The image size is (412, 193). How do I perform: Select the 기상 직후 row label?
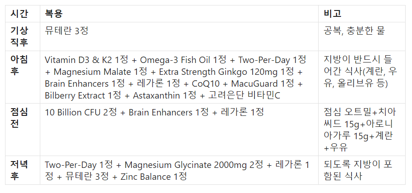coord(19,37)
